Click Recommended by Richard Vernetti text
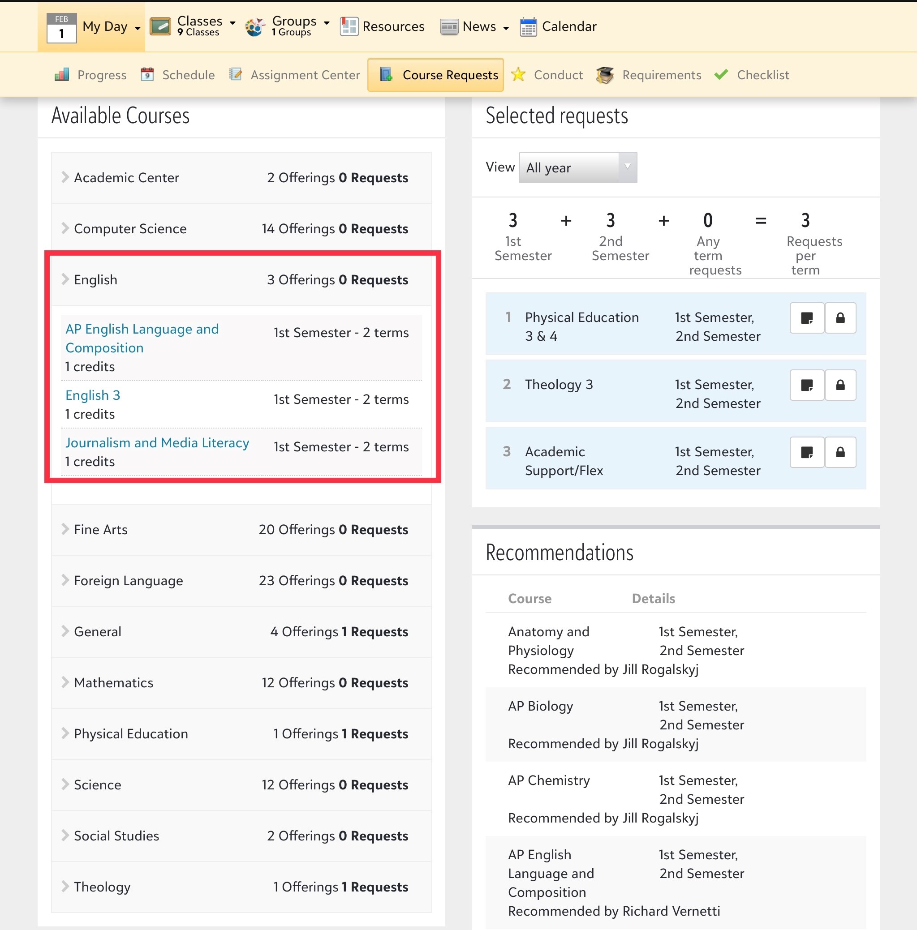 (x=614, y=911)
